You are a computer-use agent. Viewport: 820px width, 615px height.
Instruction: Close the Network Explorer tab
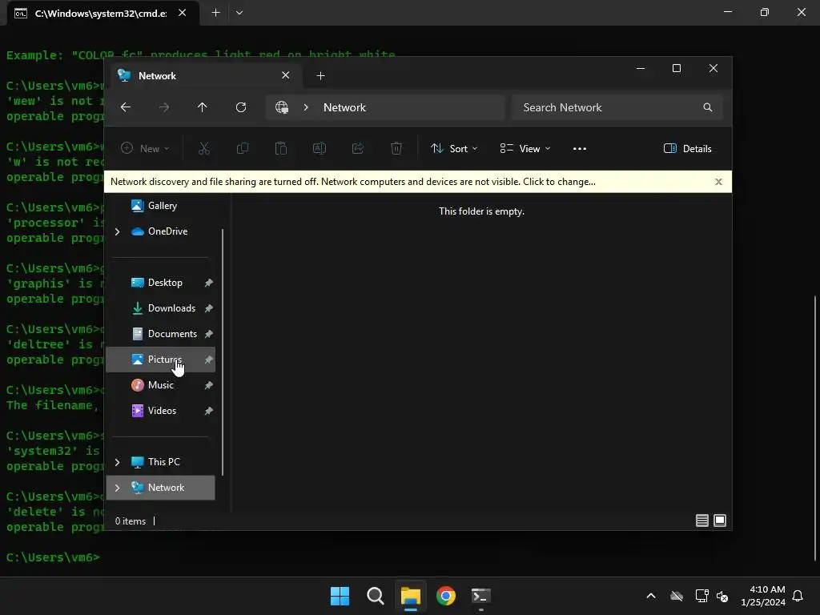[286, 75]
